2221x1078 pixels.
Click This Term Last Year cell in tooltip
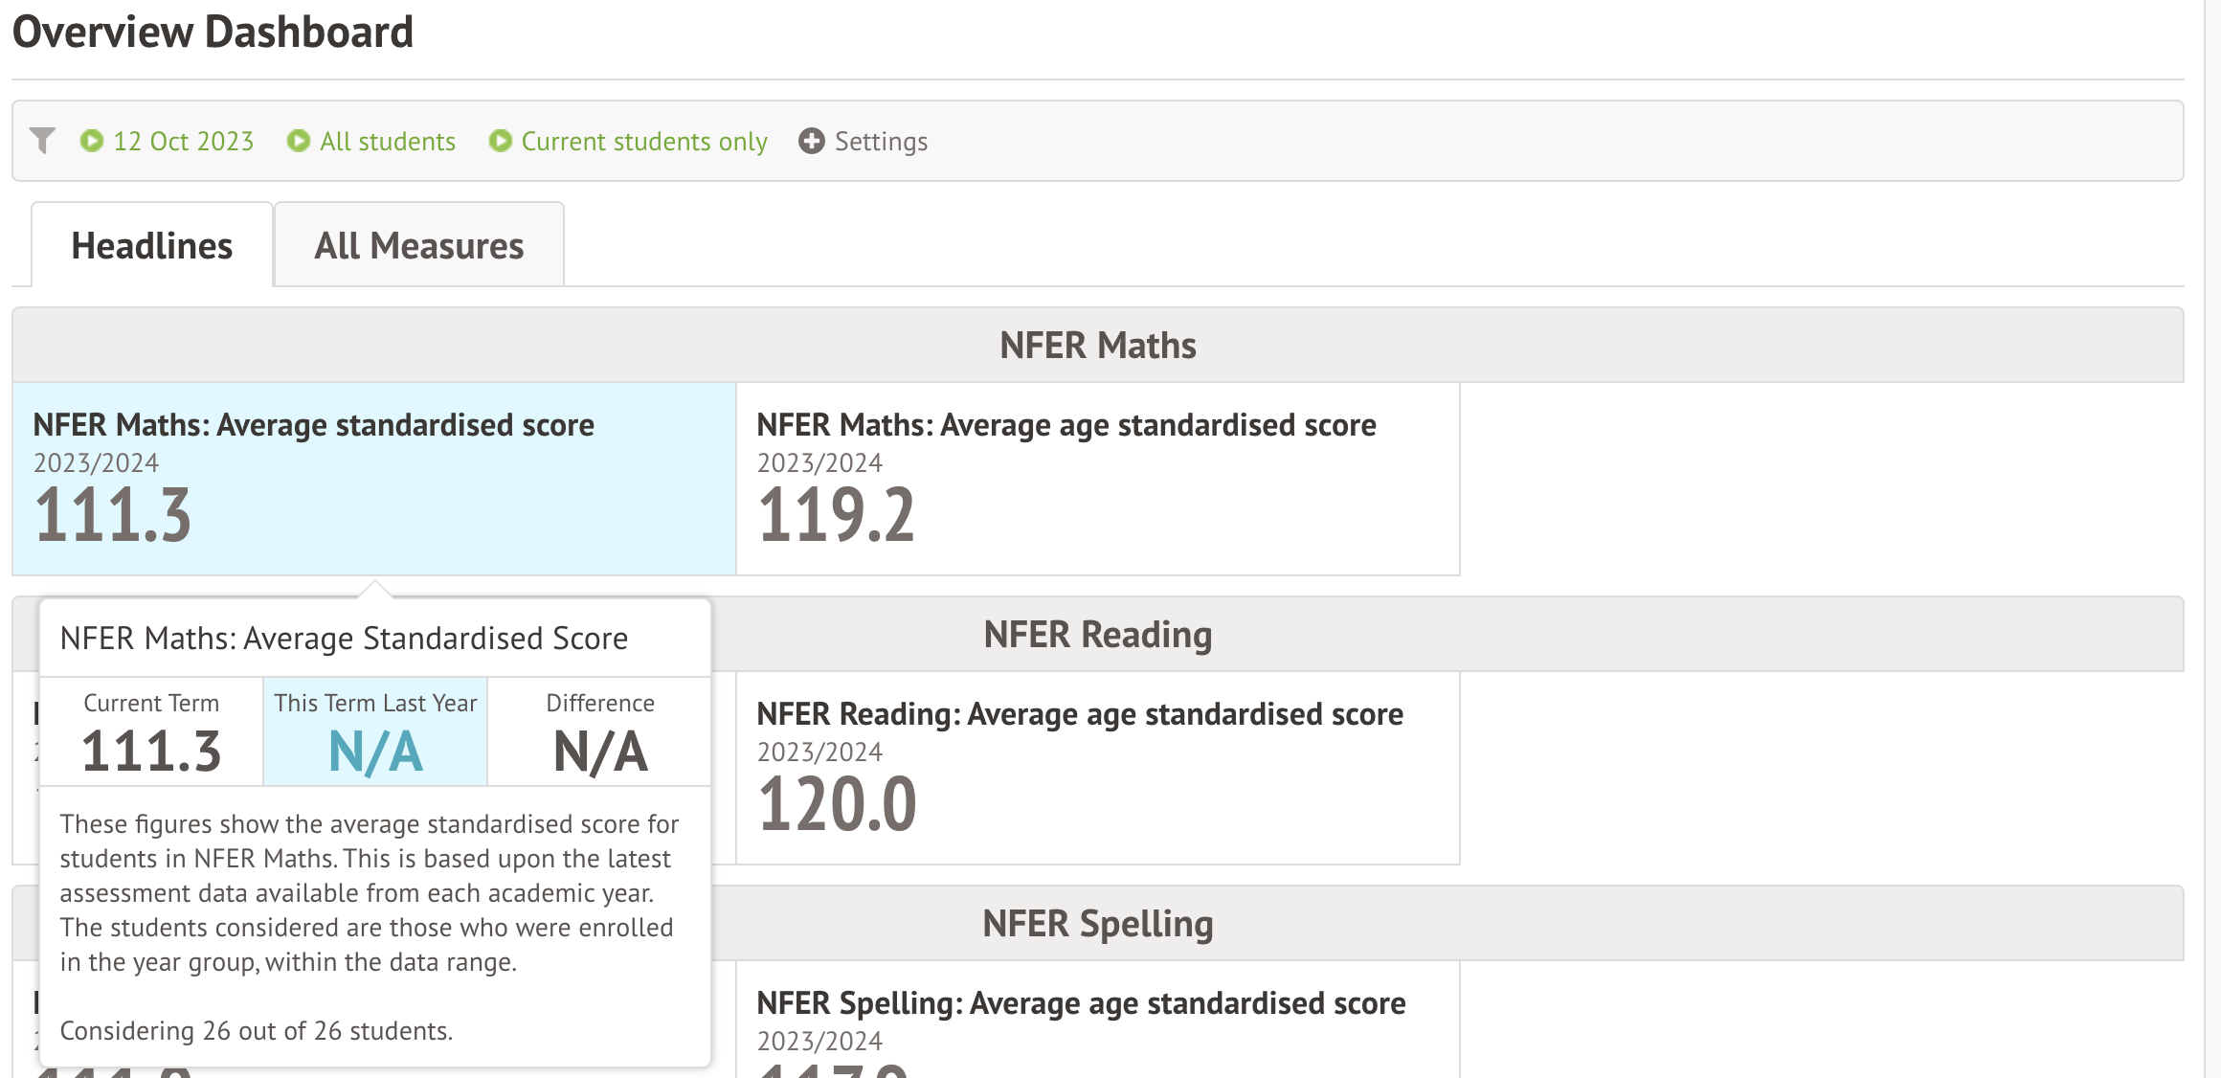375,732
